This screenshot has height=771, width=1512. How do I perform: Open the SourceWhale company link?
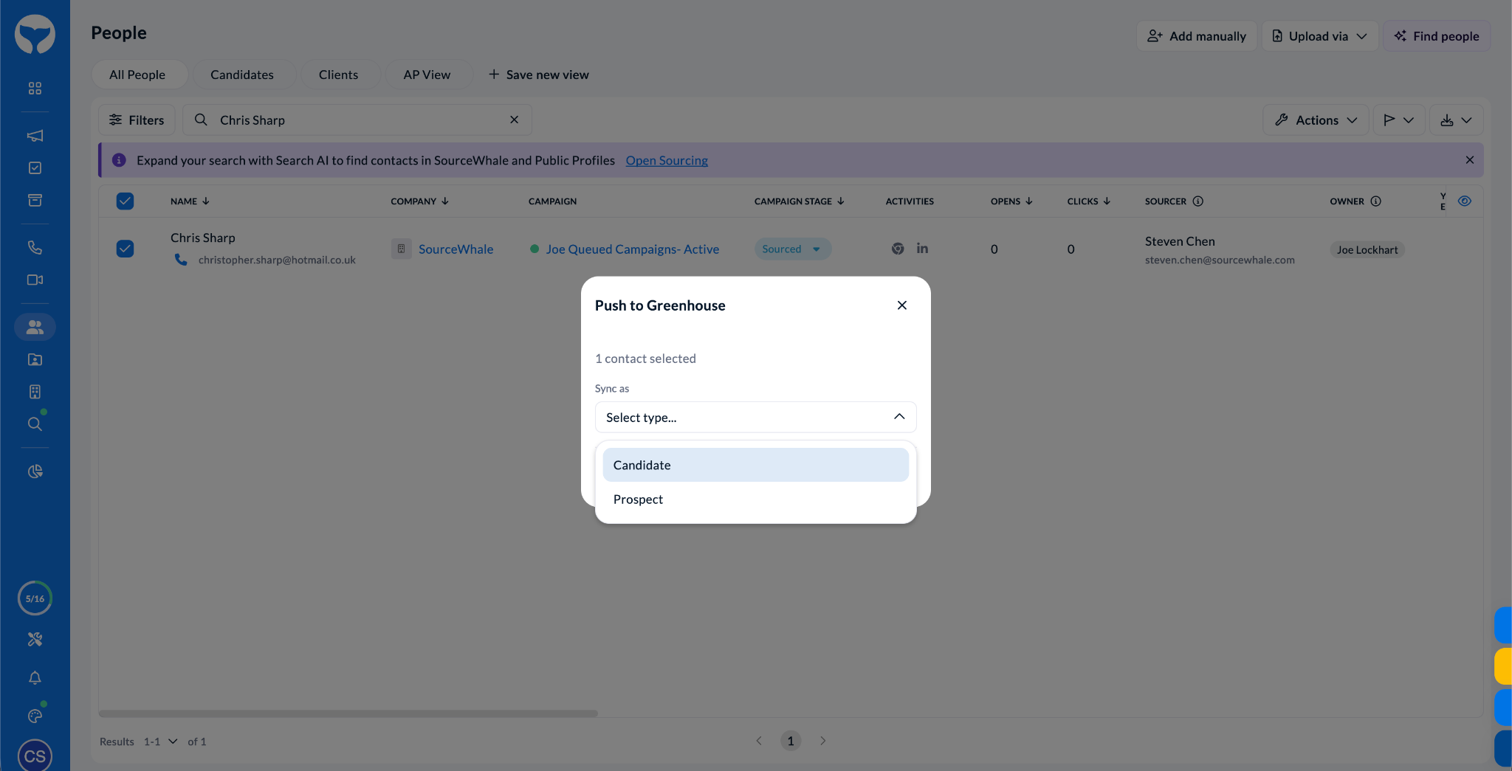tap(456, 249)
